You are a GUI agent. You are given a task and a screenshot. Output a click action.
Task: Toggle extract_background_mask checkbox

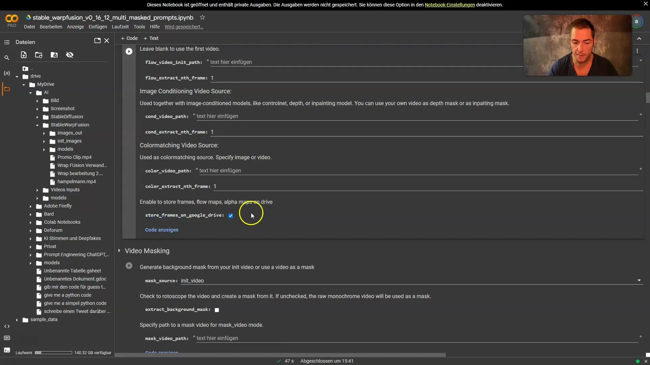[217, 309]
